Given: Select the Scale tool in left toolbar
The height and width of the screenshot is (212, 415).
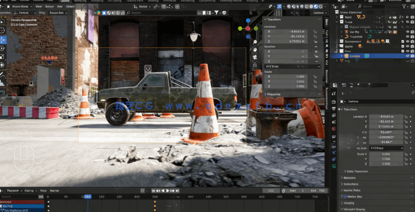Looking at the screenshot, I should click(x=2, y=57).
